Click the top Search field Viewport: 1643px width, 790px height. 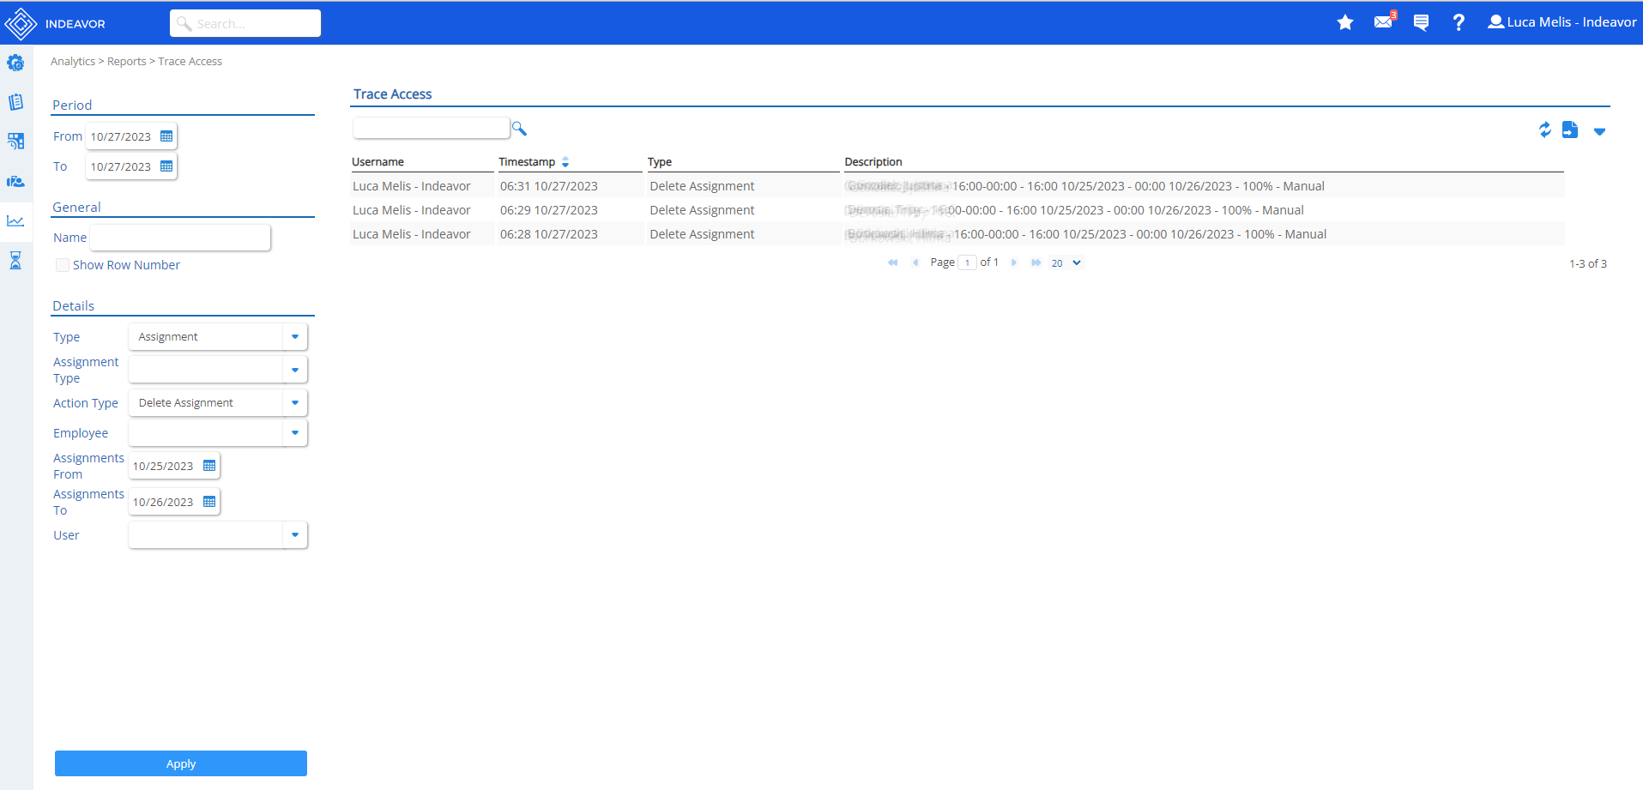click(245, 23)
